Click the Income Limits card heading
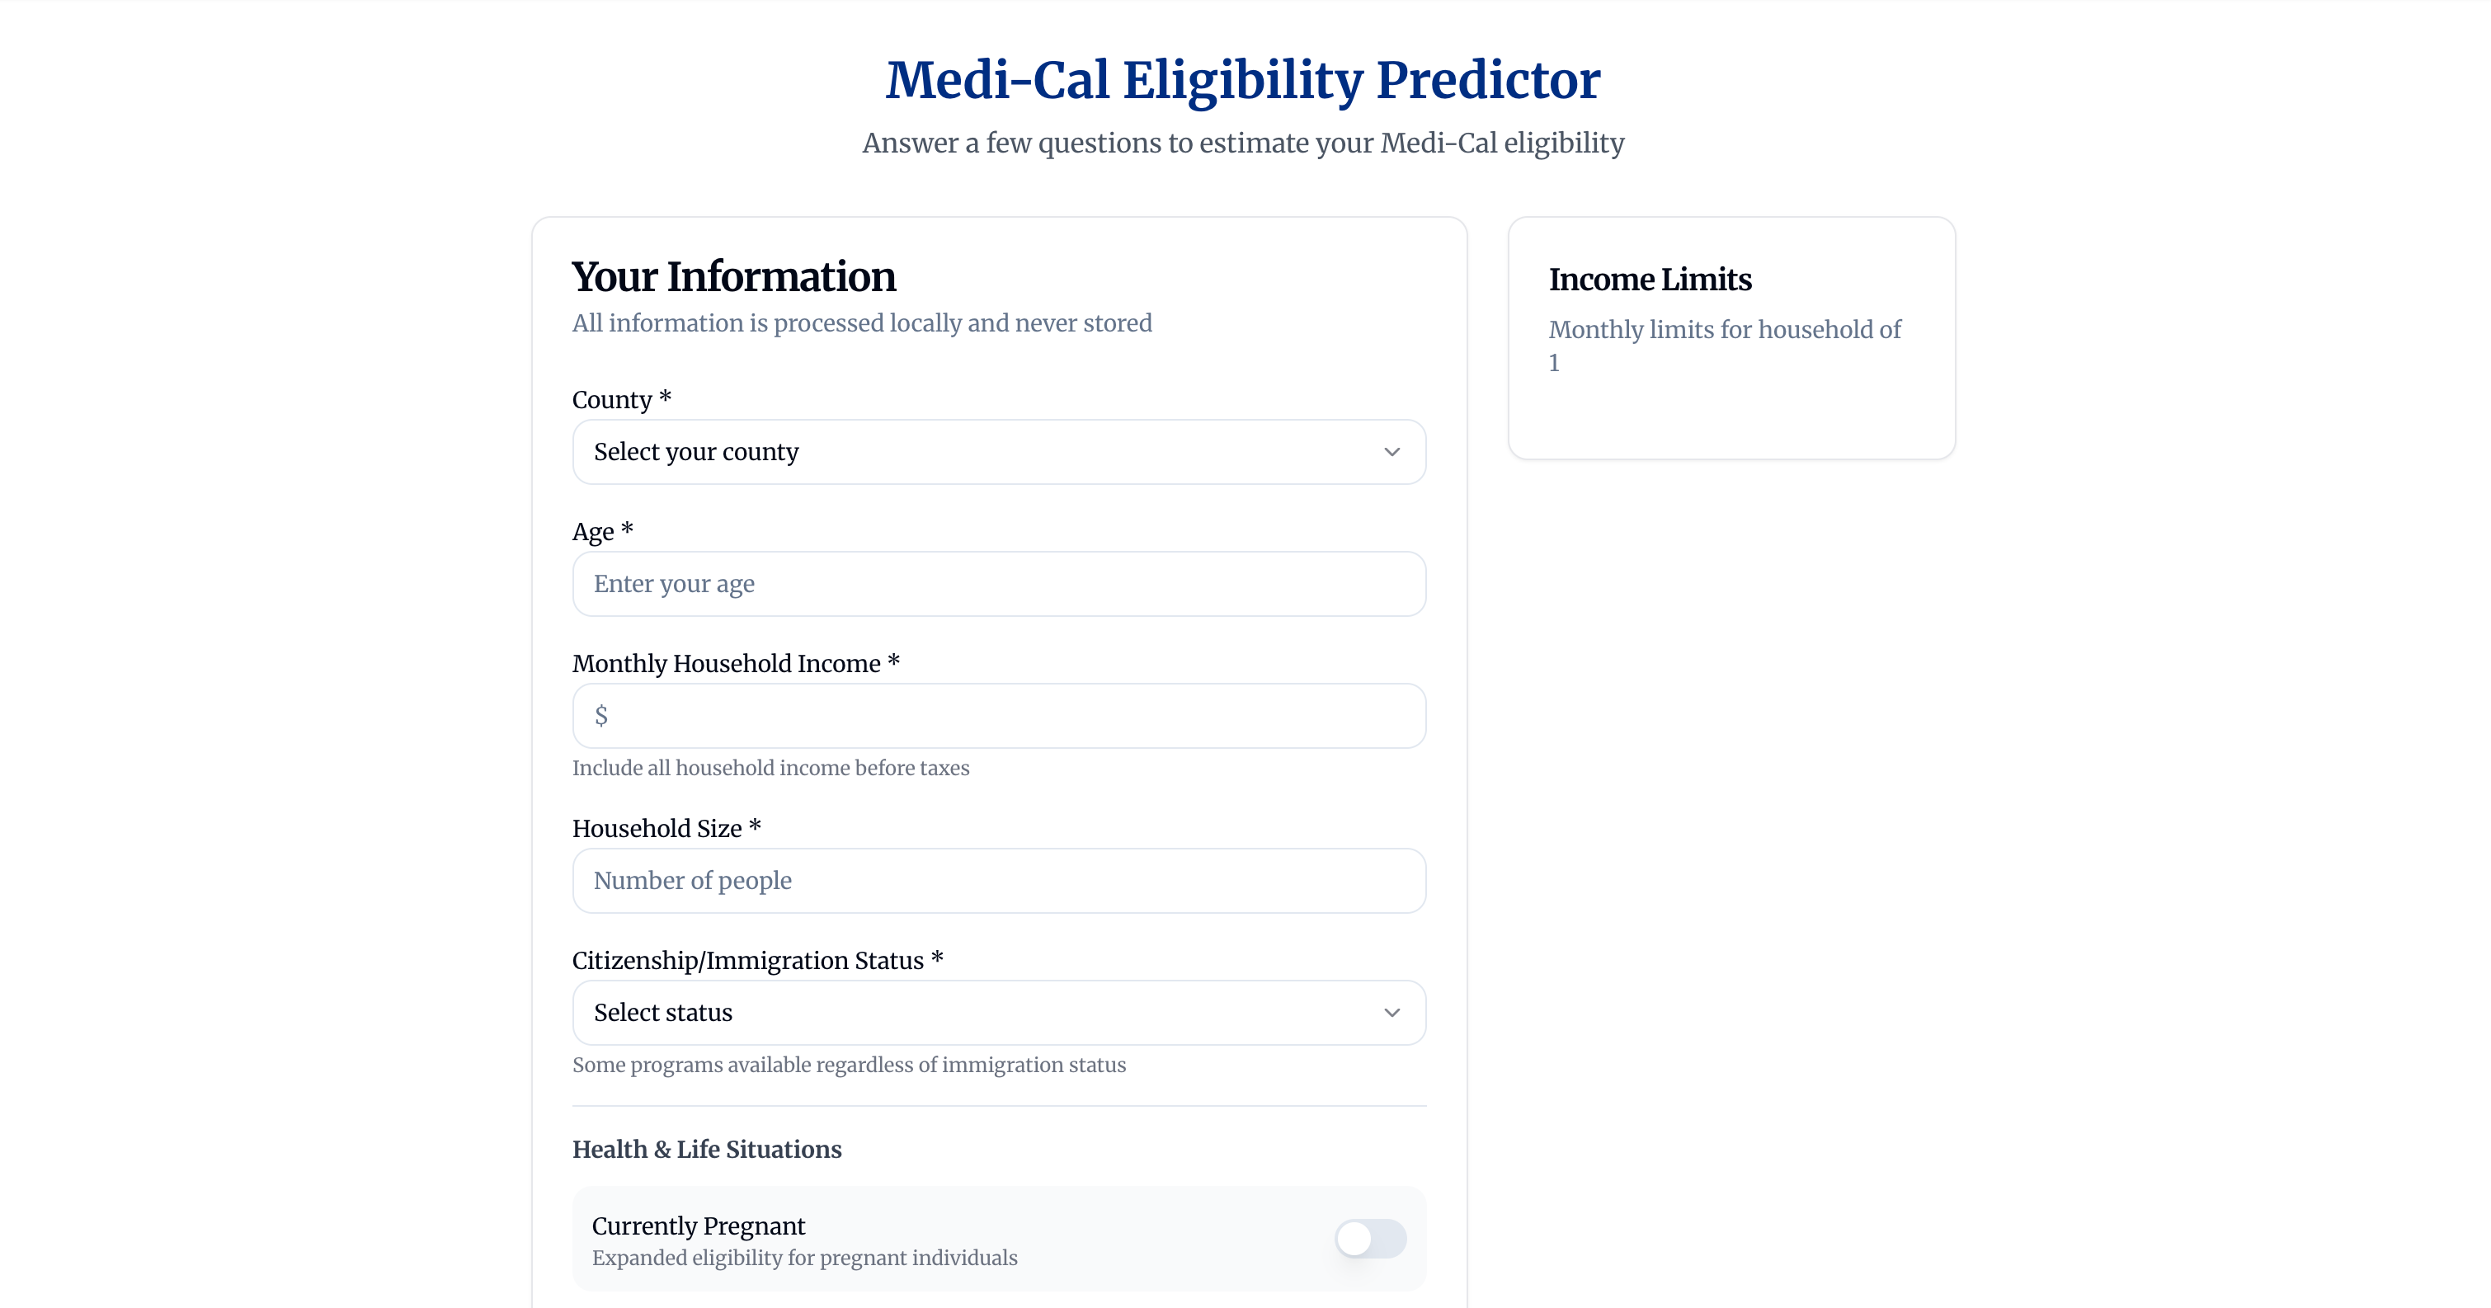Viewport: 2491px width, 1308px height. [1650, 280]
